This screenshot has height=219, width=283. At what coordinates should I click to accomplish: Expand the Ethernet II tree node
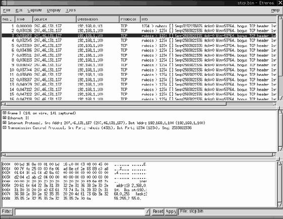point(5,118)
